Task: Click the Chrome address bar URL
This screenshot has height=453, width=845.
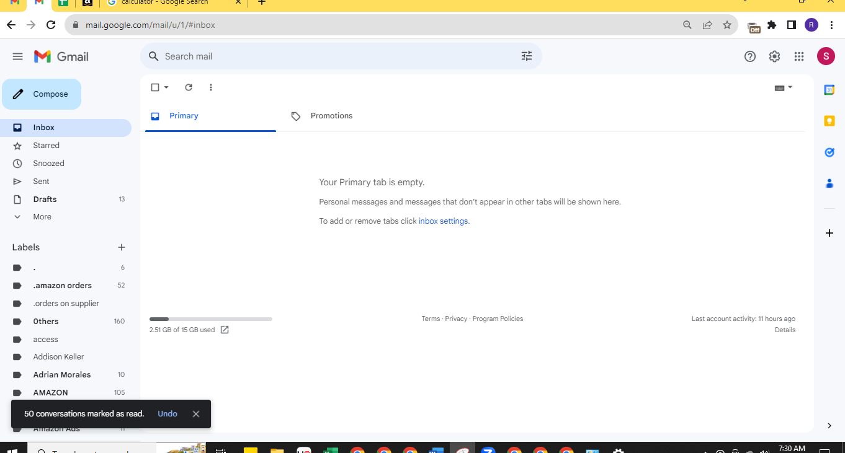Action: coord(151,25)
